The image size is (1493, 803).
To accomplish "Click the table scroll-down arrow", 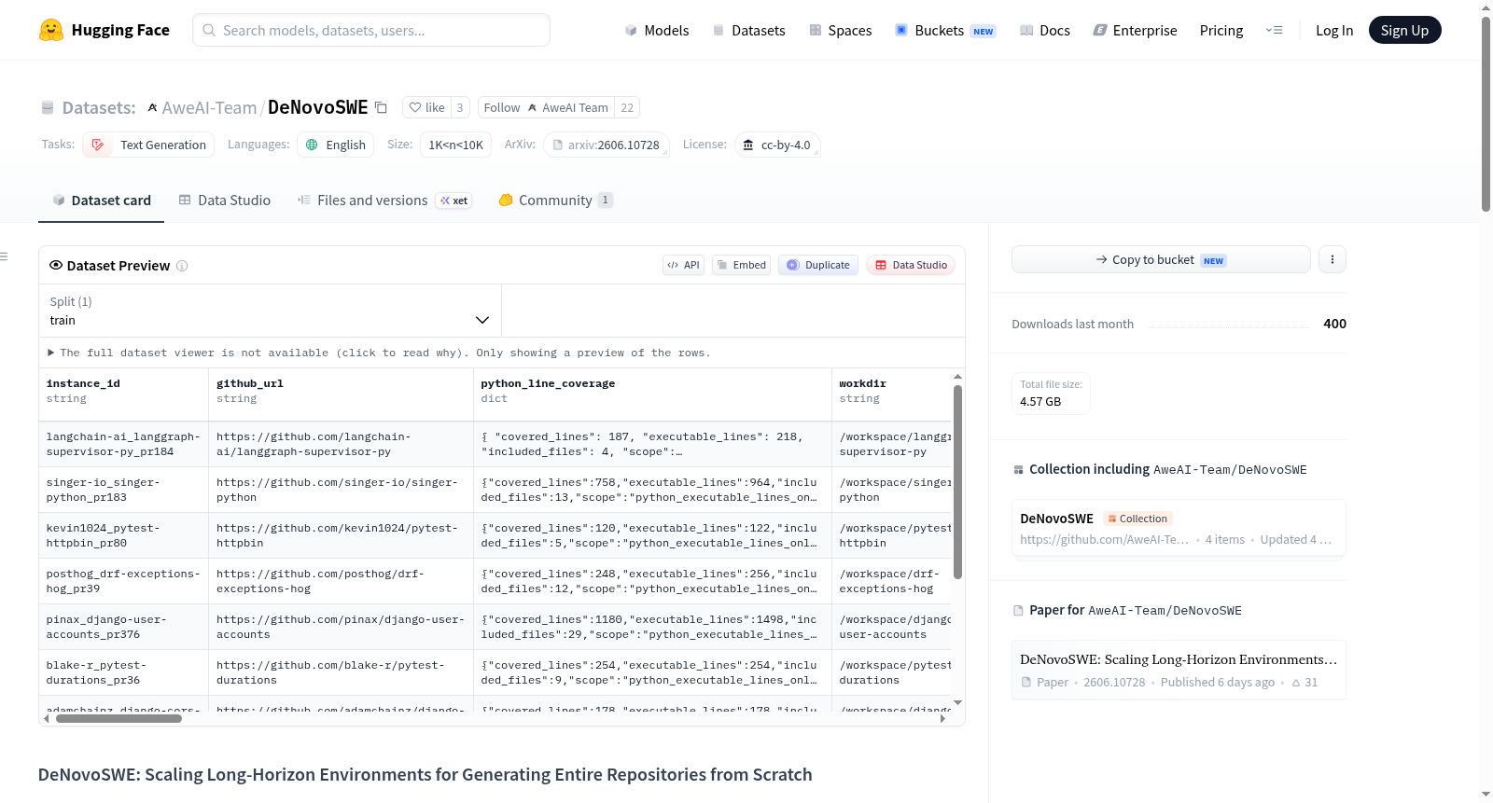I will [957, 703].
